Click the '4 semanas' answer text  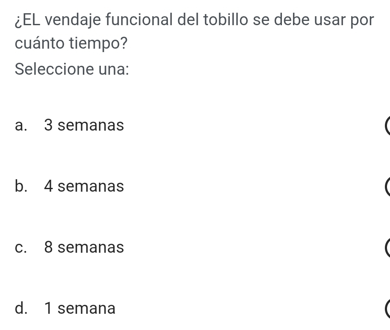tap(84, 186)
